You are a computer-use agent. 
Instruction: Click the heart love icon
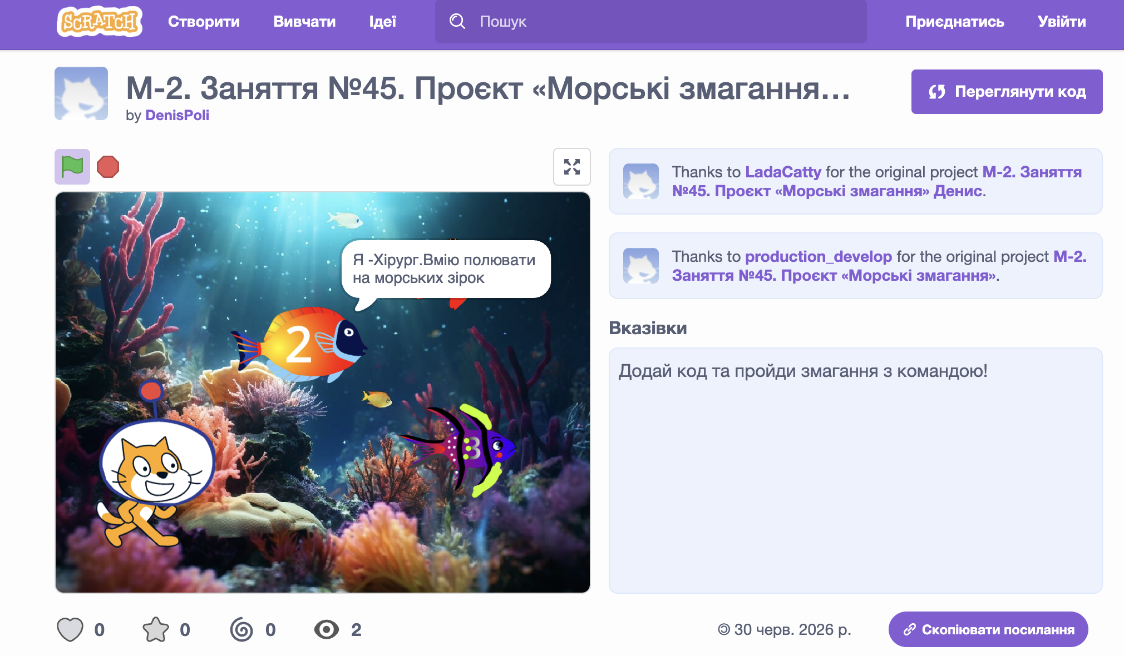click(70, 629)
